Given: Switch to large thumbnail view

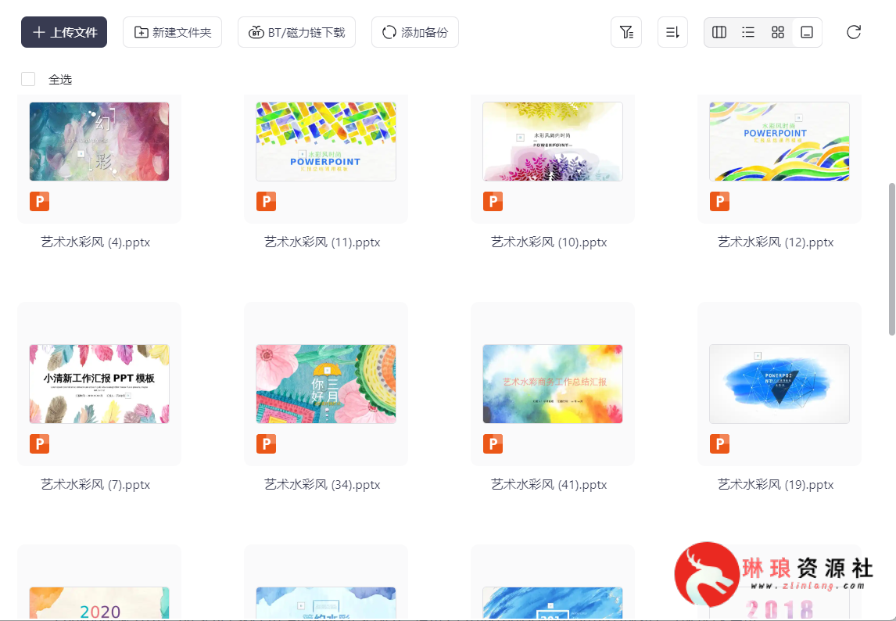Looking at the screenshot, I should point(807,32).
